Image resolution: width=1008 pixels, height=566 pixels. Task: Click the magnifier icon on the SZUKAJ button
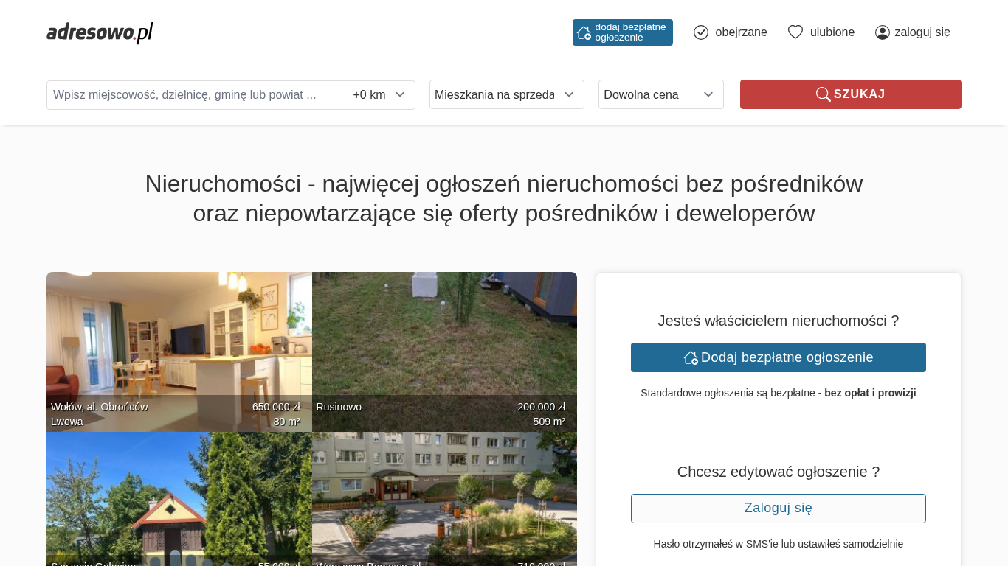[x=823, y=94]
